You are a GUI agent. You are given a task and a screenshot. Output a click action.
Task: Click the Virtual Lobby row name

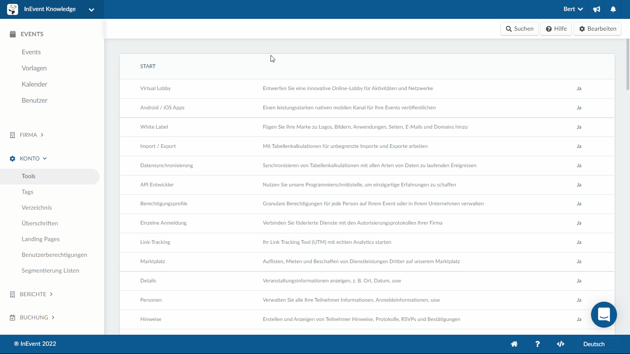point(156,88)
